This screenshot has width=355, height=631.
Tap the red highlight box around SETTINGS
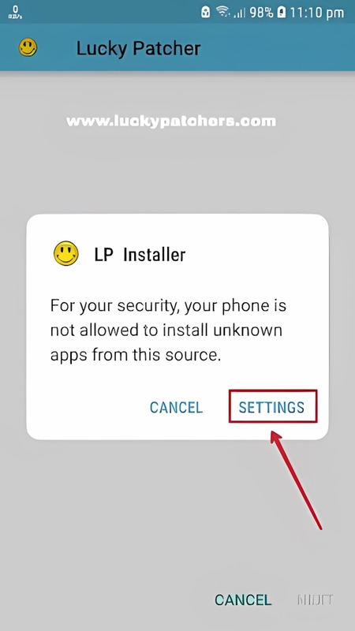pos(273,406)
